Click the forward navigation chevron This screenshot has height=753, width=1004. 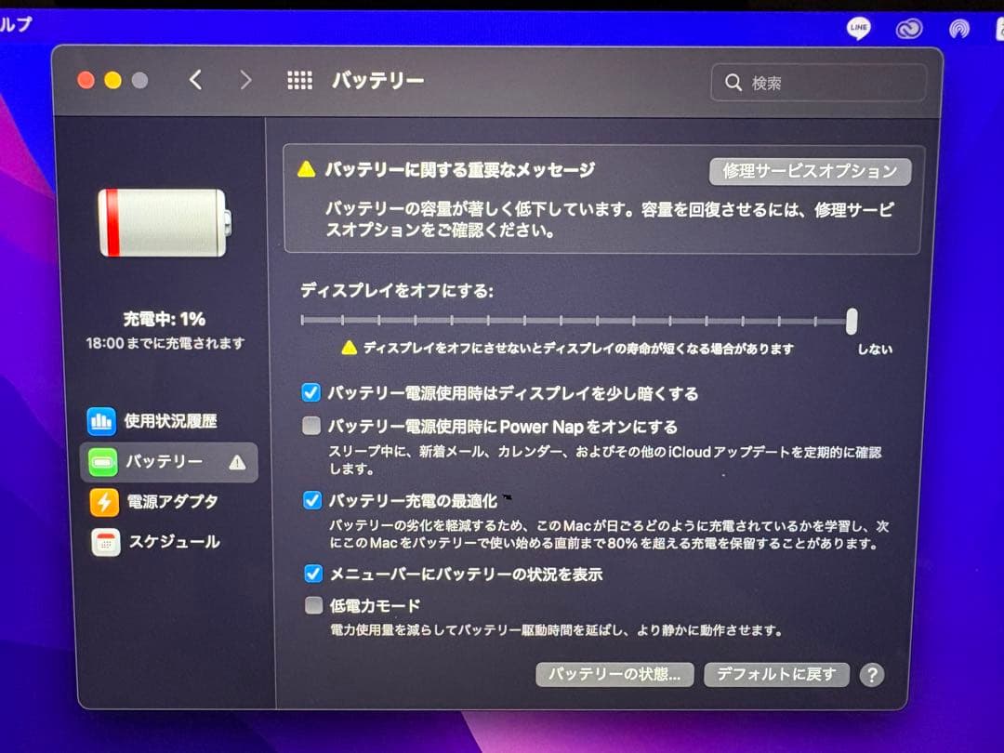pos(244,81)
